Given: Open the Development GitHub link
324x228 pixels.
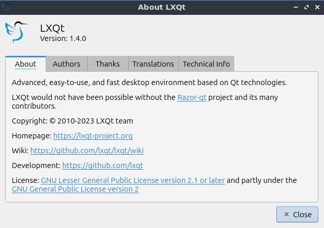Looking at the screenshot, I should tap(103, 165).
